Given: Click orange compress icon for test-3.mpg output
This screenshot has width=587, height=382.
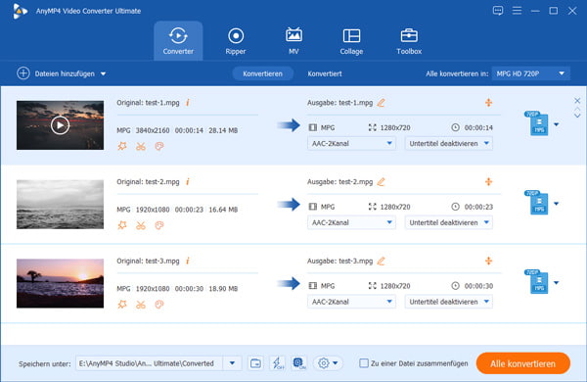Looking at the screenshot, I should click(488, 261).
